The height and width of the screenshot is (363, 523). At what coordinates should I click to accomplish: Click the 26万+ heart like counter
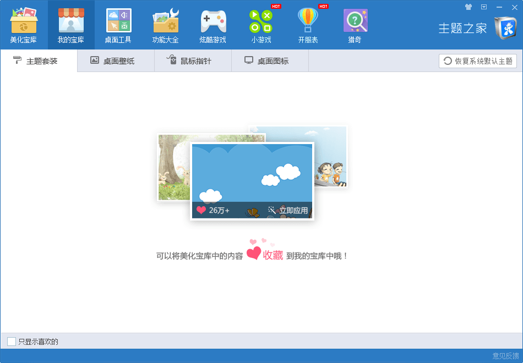tap(213, 210)
